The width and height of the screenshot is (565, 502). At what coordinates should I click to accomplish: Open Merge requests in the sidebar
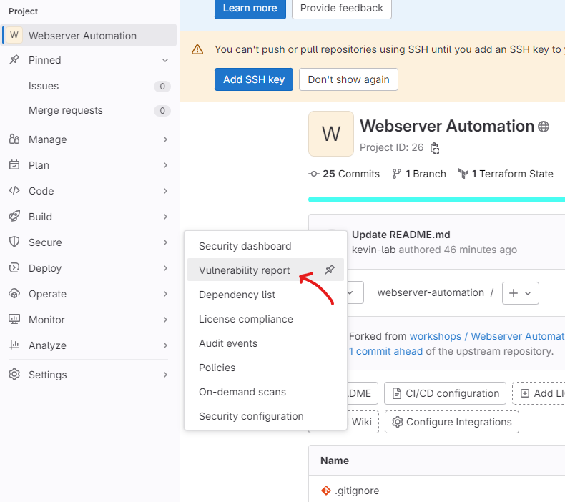[89, 110]
